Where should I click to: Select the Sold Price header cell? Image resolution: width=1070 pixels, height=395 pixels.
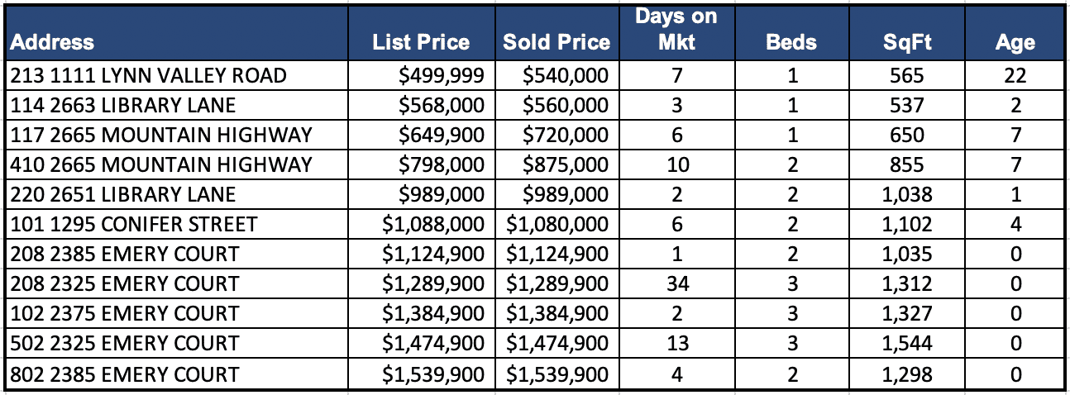point(556,42)
